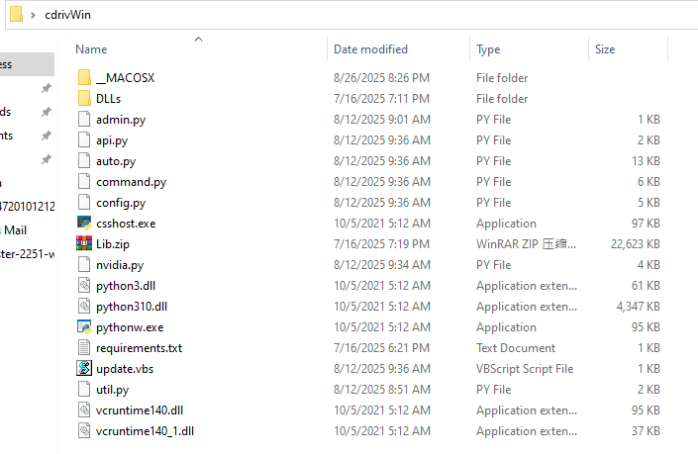Expand the breadcrumb chevron before cdrivWin

click(35, 16)
